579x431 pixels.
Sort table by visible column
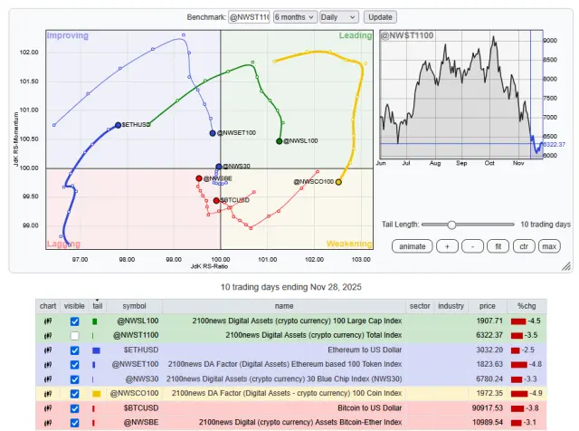point(74,306)
